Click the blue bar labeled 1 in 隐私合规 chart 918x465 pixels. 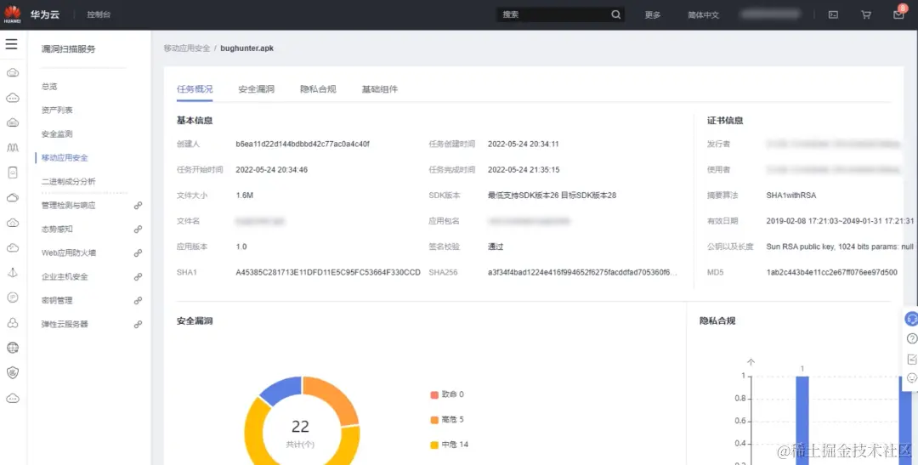pyautogui.click(x=802, y=420)
